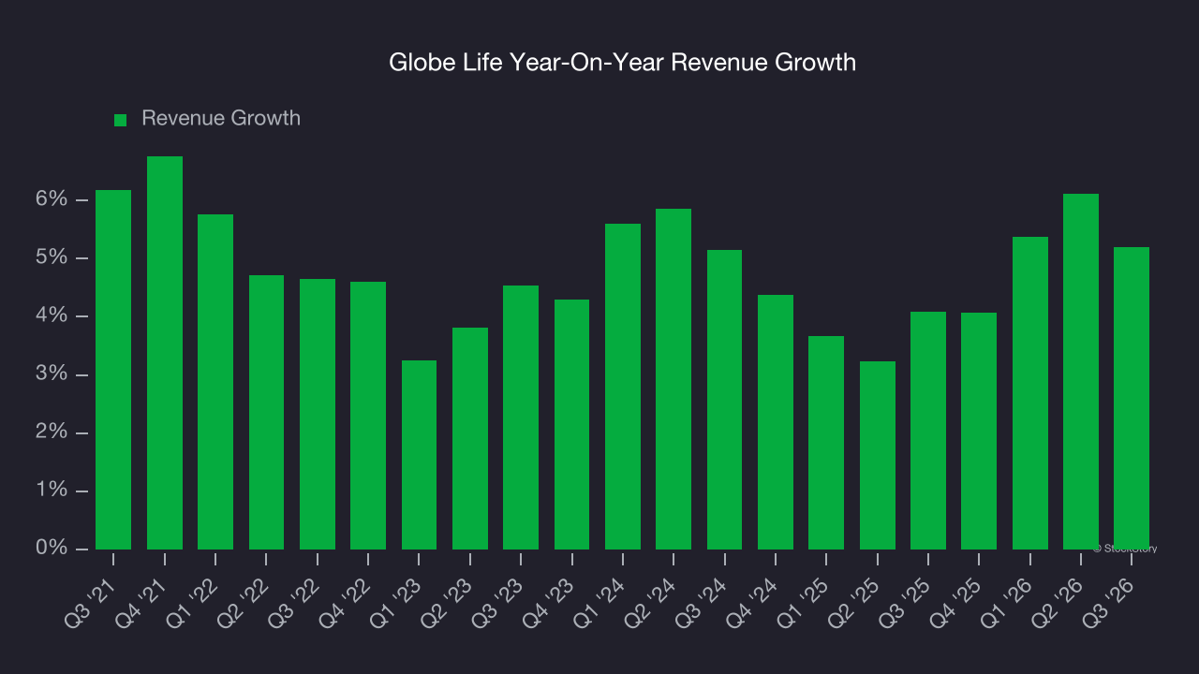Select the Q1 '25 bar

[826, 443]
